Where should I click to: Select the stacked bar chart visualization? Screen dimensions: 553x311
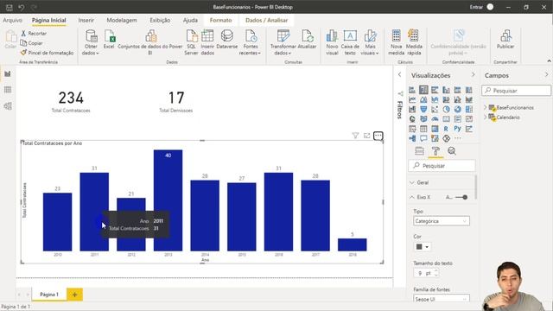pyautogui.click(x=412, y=90)
